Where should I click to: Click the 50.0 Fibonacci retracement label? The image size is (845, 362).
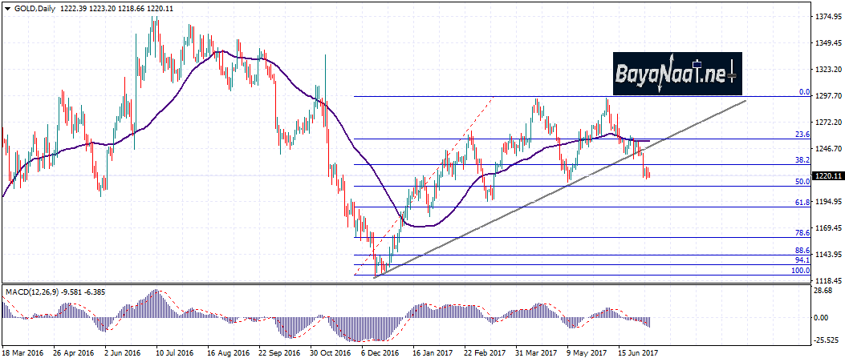tap(802, 182)
